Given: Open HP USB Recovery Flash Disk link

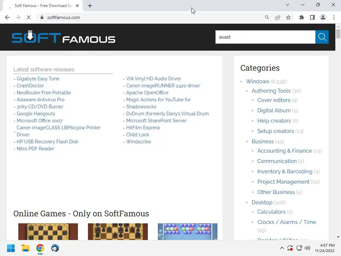Looking at the screenshot, I should [47, 141].
